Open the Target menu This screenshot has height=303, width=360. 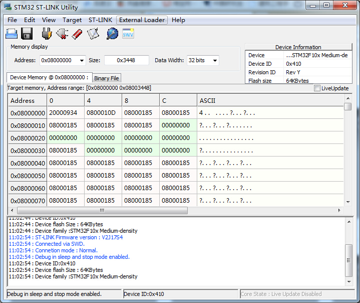72,20
